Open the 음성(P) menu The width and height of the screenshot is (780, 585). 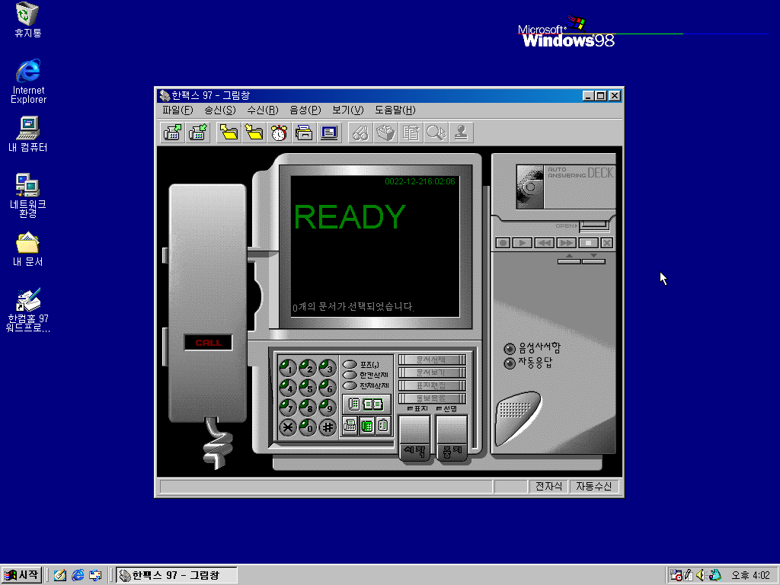pos(305,110)
